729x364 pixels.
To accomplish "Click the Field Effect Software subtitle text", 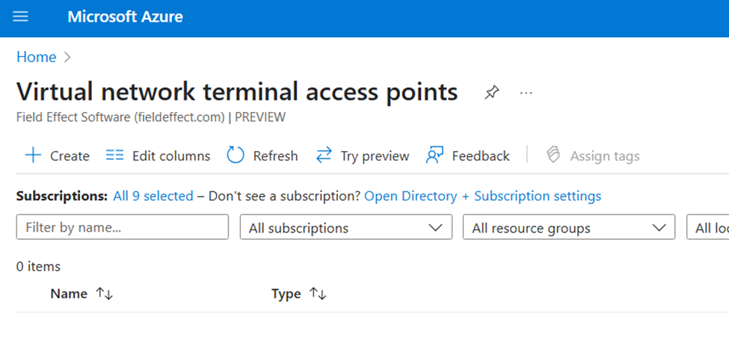I will [150, 117].
